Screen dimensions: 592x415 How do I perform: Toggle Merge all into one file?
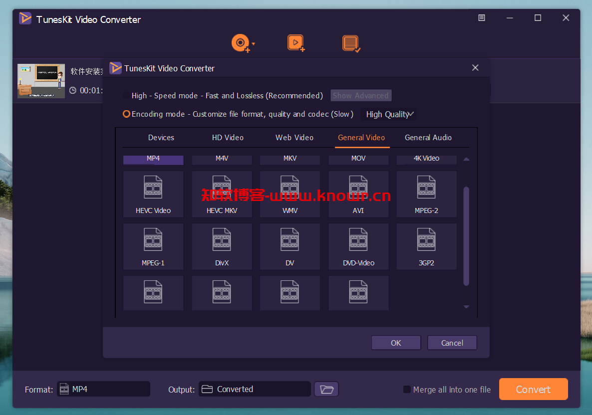(407, 390)
